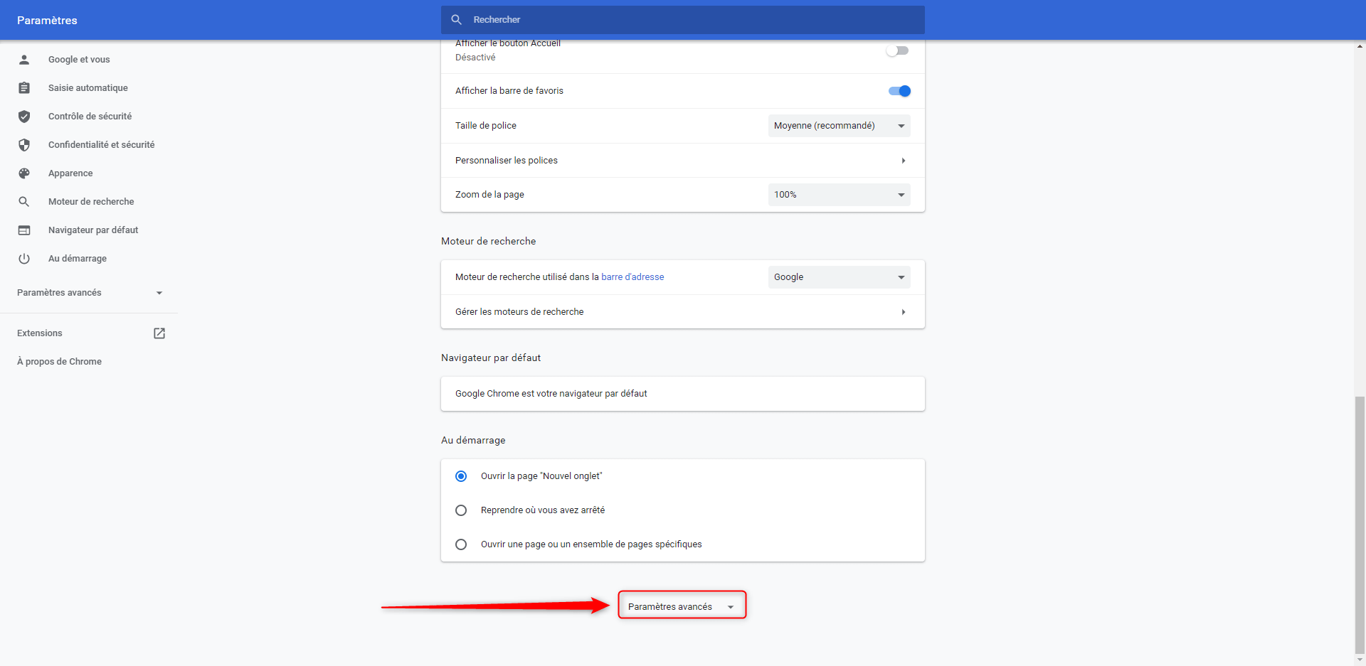Click the page vertical scrollbar thumb
1366x666 pixels.
coord(1360,525)
